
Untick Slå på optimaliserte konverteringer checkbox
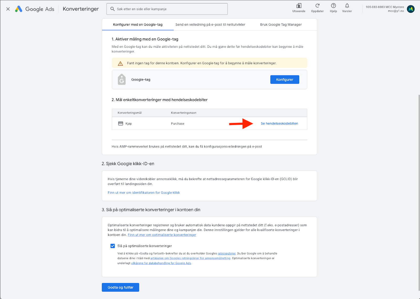(113, 246)
